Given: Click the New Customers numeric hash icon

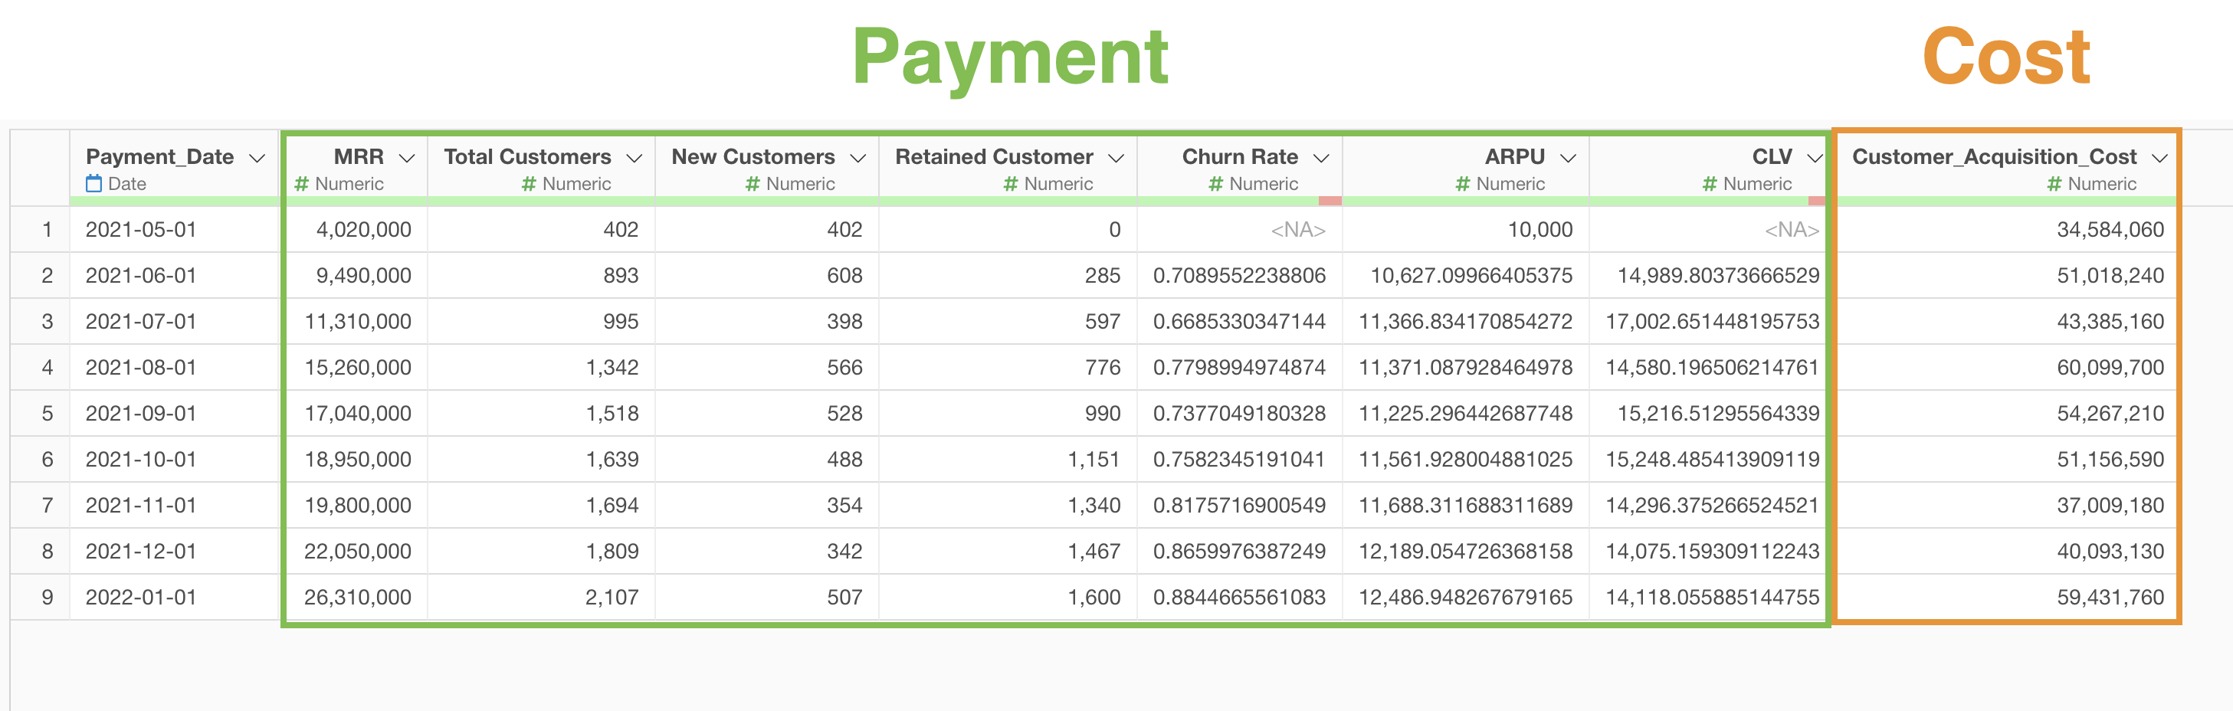Looking at the screenshot, I should coord(753,184).
